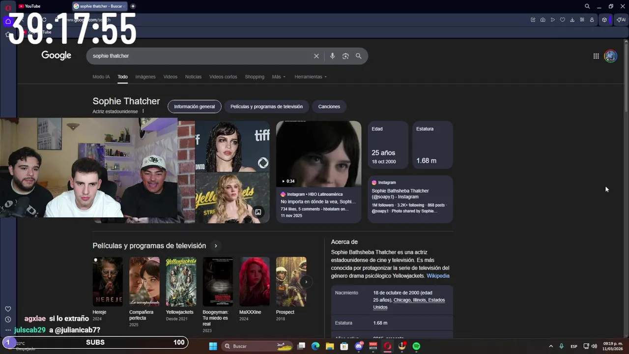Open Discord from the taskbar

pyautogui.click(x=359, y=346)
